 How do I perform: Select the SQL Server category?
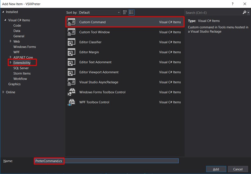[x=21, y=68]
